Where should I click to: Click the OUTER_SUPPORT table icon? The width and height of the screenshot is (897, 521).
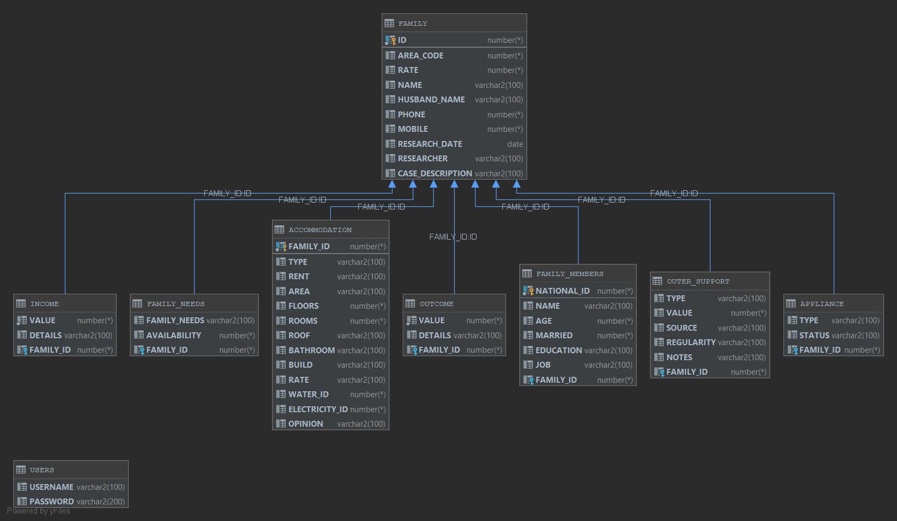click(657, 281)
